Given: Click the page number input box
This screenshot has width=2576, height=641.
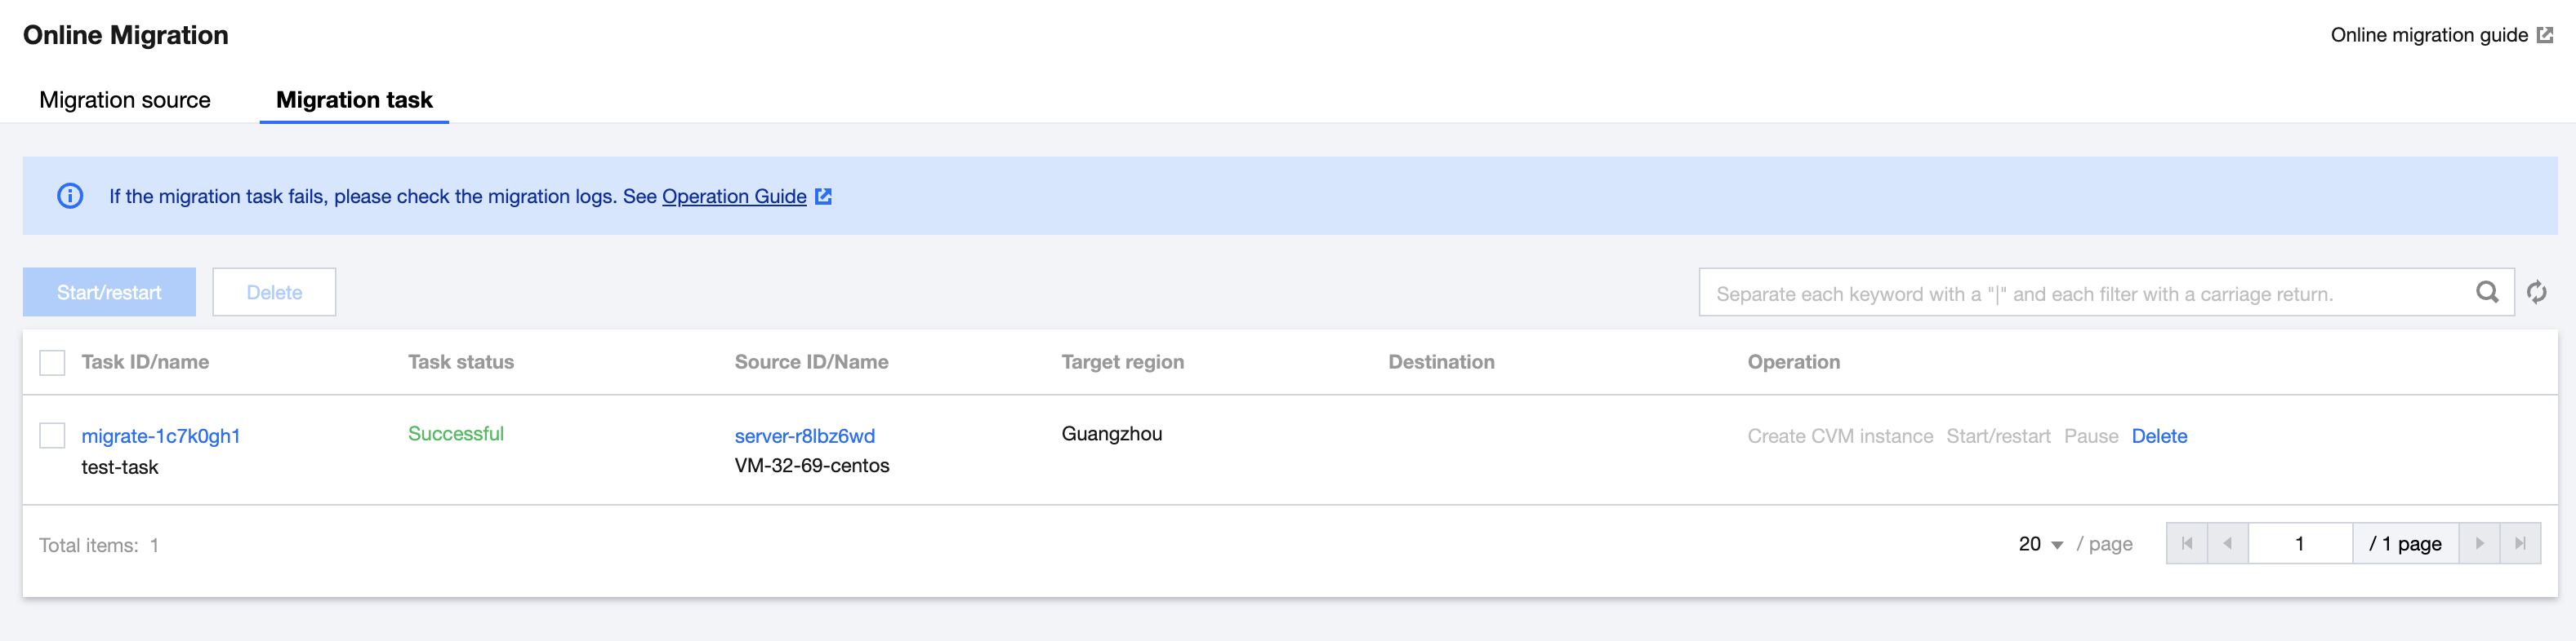Looking at the screenshot, I should pyautogui.click(x=2299, y=544).
